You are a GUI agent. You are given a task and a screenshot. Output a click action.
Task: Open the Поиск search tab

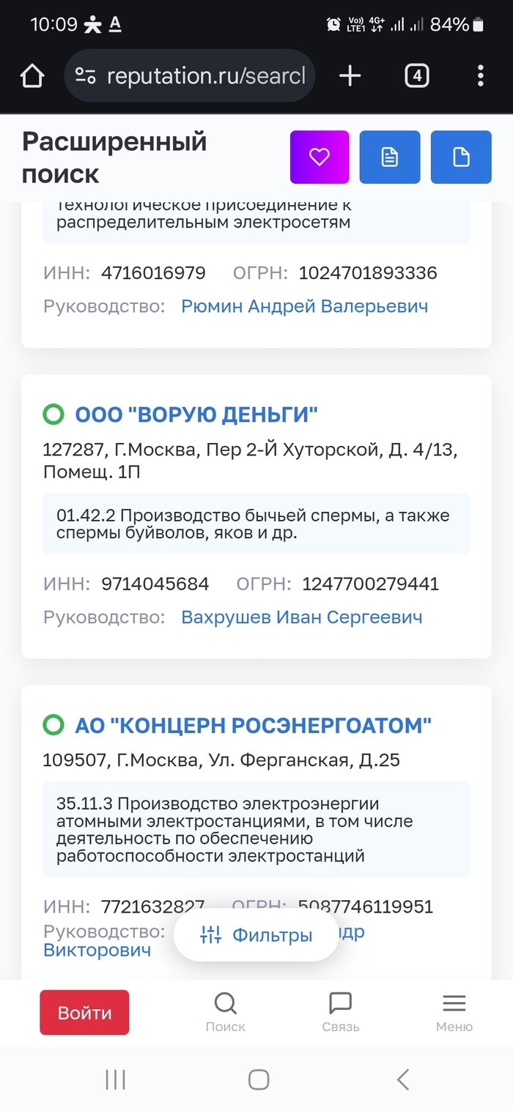[x=225, y=1012]
